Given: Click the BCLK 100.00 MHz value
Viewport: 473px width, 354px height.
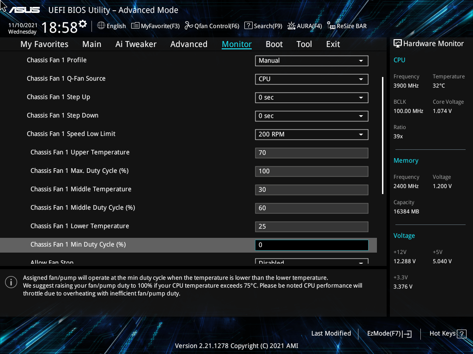Looking at the screenshot, I should click(408, 111).
